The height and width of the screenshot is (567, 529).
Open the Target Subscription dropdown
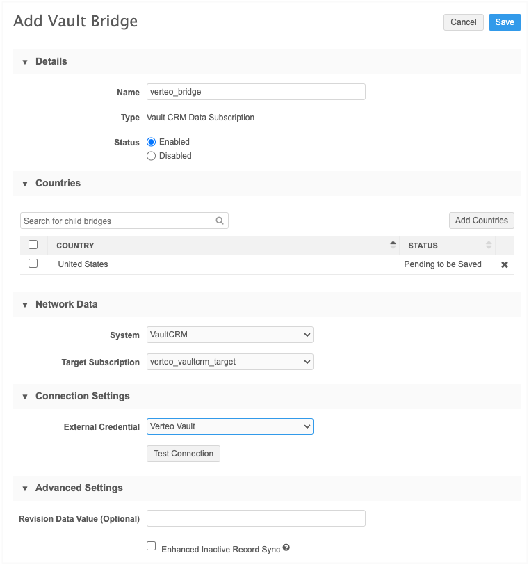click(x=230, y=362)
